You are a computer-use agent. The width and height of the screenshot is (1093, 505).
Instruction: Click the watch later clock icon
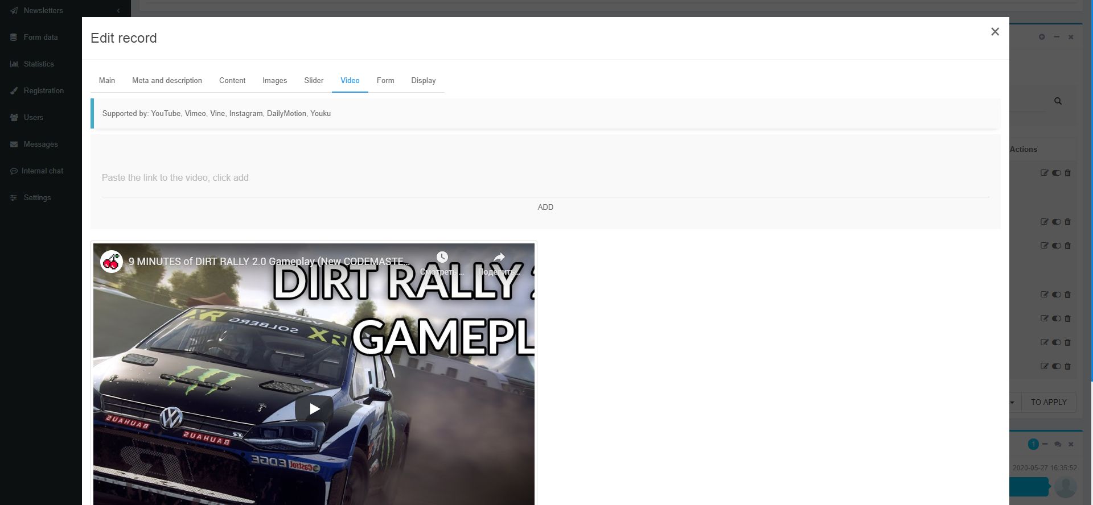[442, 258]
